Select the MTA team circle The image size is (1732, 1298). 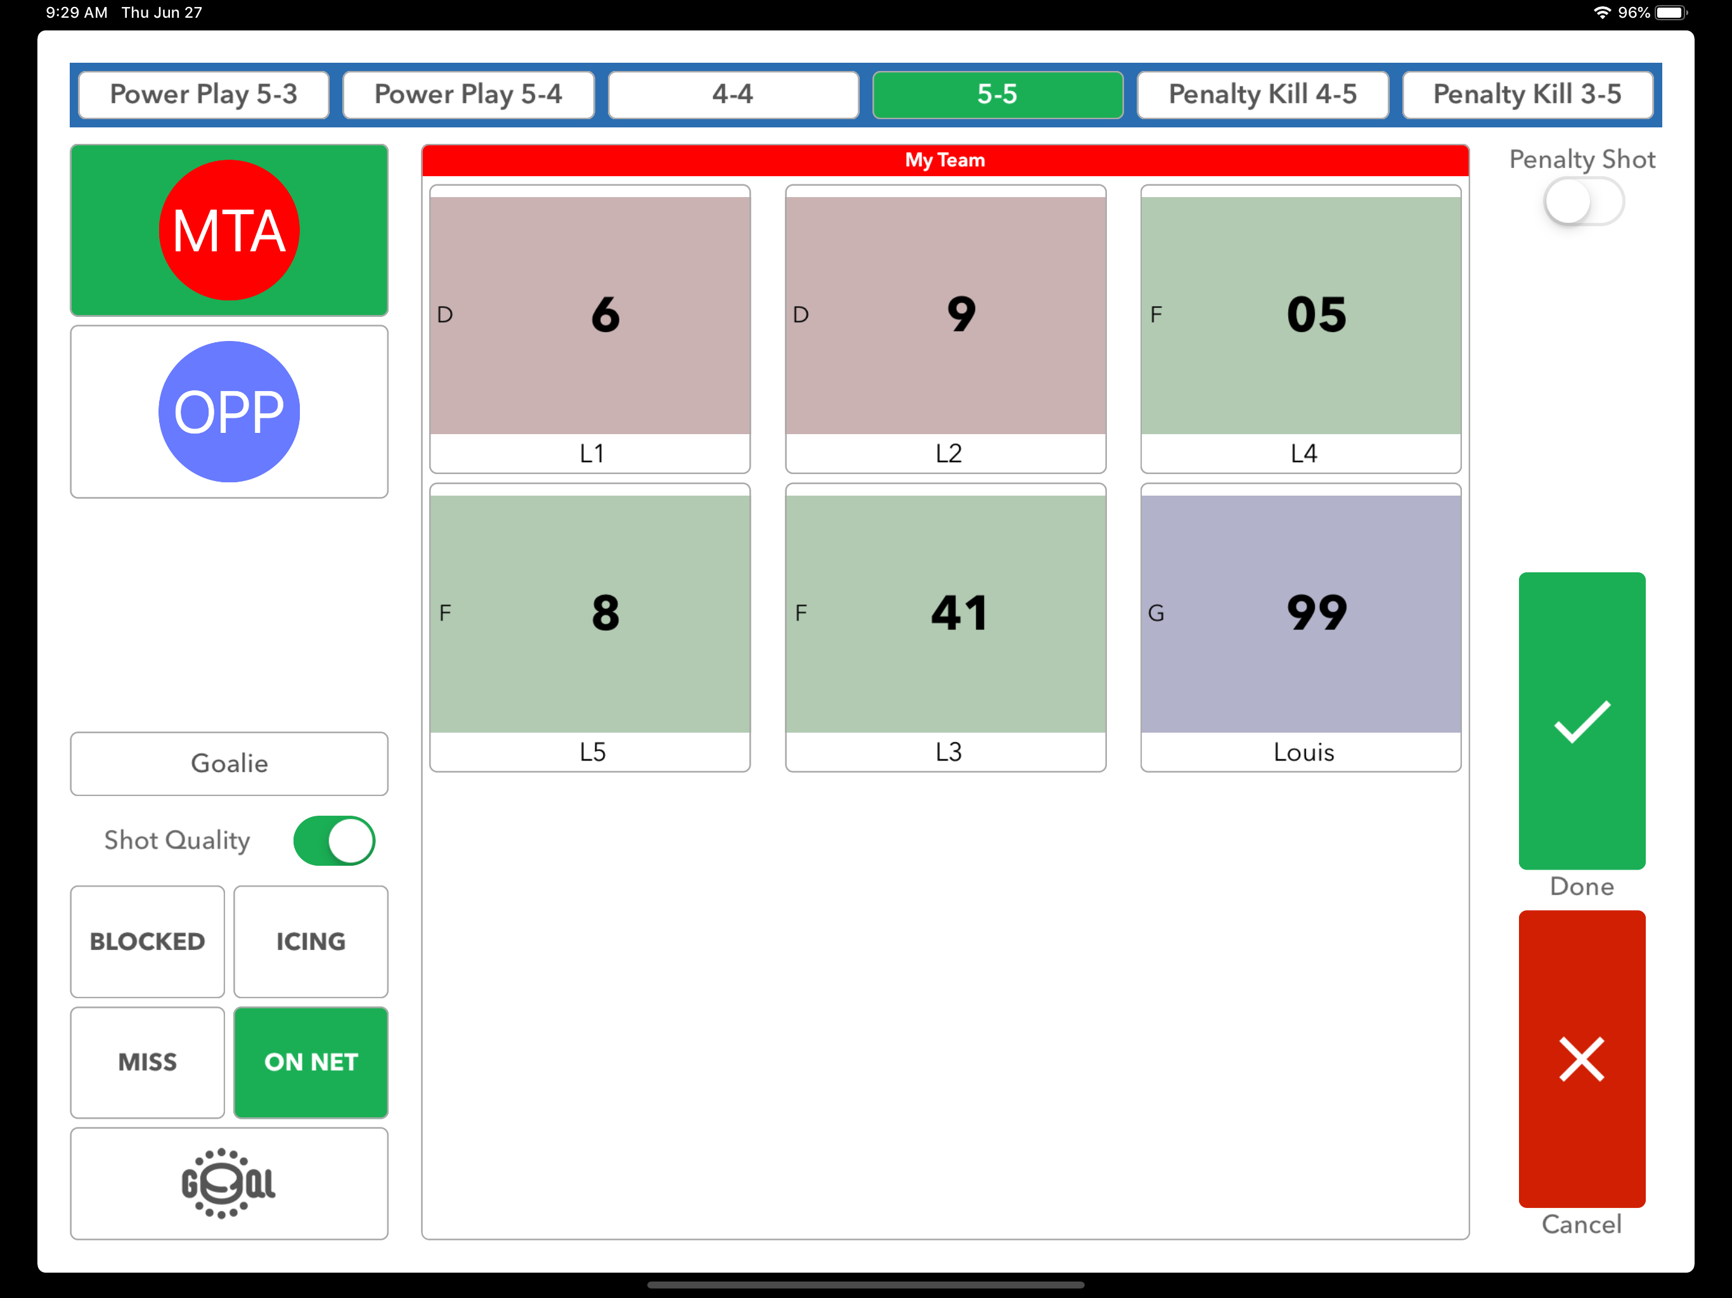(x=229, y=230)
